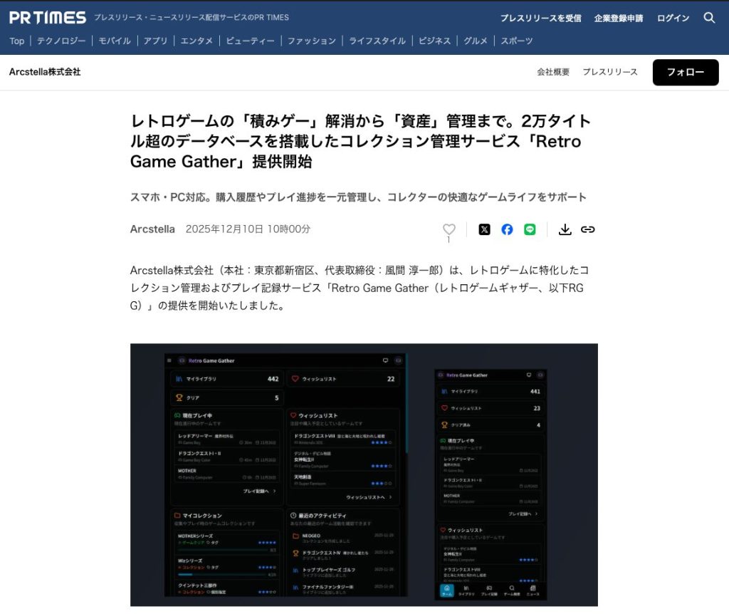
Task: Open the 会社概要 tab
Action: 553,72
